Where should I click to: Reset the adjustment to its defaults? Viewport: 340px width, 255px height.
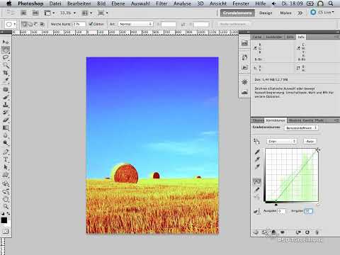[307, 232]
